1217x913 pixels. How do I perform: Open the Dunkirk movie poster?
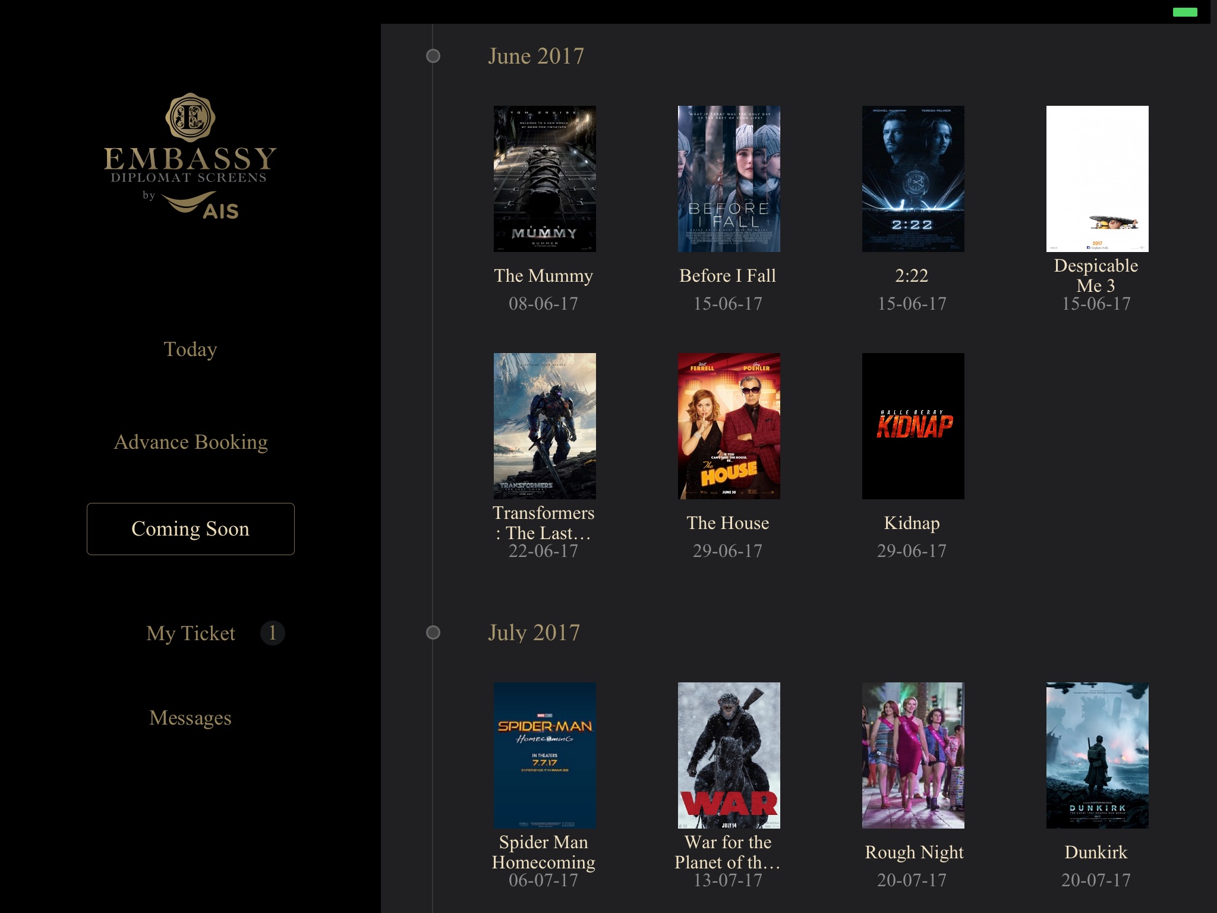pos(1097,755)
